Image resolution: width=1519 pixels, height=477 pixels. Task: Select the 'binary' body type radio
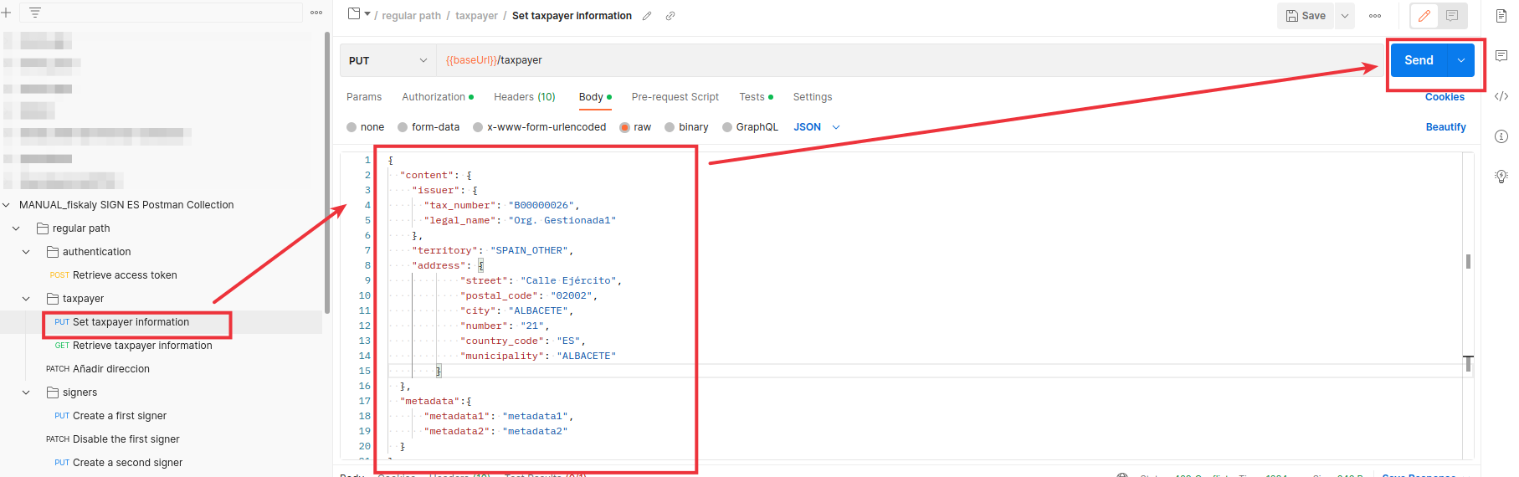(670, 127)
